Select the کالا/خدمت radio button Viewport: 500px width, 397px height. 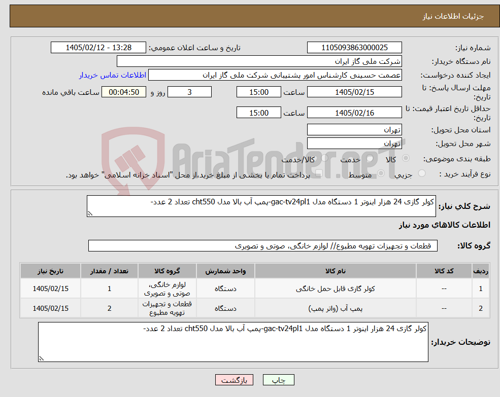[x=324, y=158]
